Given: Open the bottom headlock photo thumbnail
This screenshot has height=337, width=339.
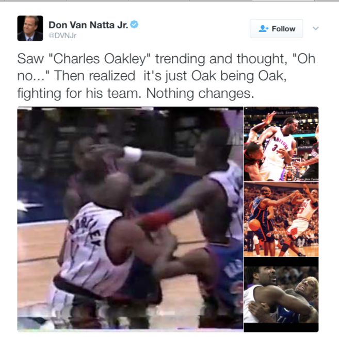Looking at the screenshot, I should click(281, 295).
